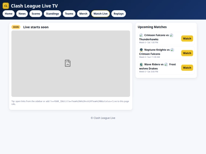
Task: Click the 'Live starts soon' heading
Action: (36, 27)
